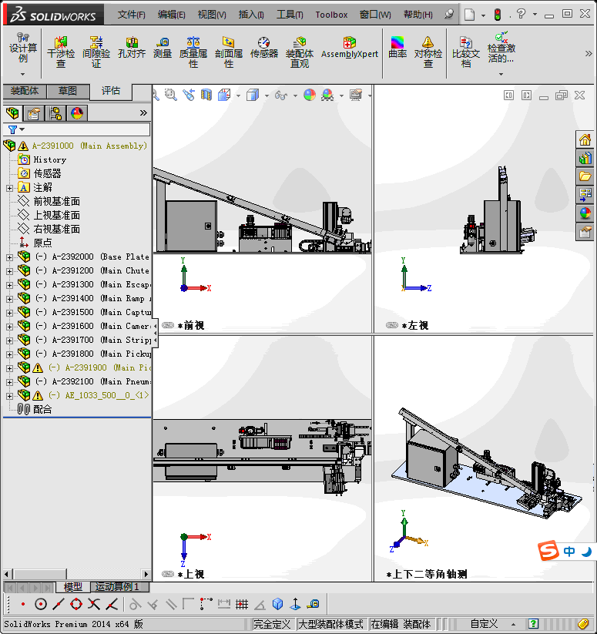Toggle the 大型装配体模式 status bar item
The height and width of the screenshot is (634, 597).
(330, 624)
